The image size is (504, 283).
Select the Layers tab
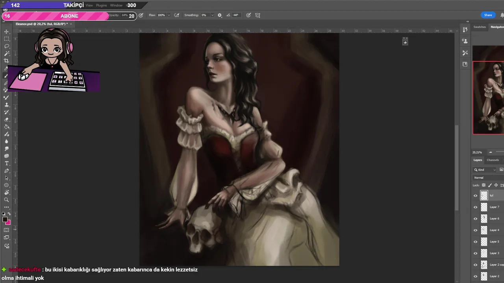478,160
